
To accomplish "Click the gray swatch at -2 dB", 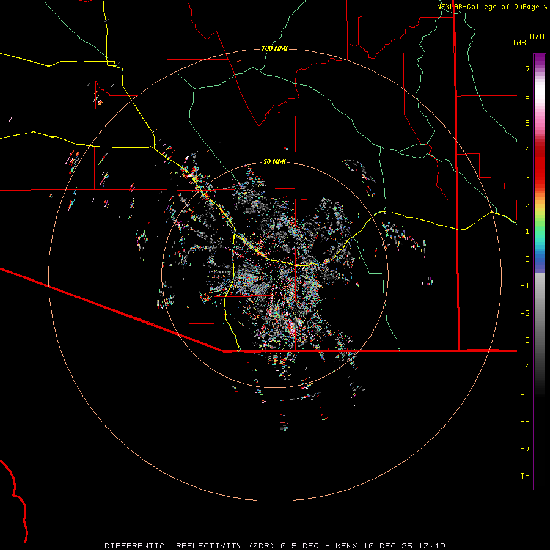I will coord(540,313).
